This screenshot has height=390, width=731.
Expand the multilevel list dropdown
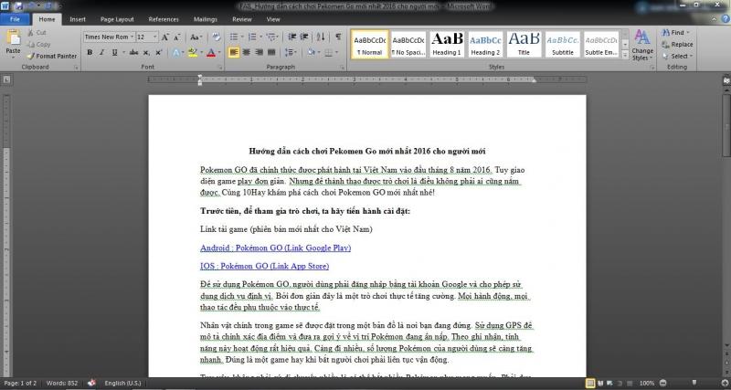(278, 37)
